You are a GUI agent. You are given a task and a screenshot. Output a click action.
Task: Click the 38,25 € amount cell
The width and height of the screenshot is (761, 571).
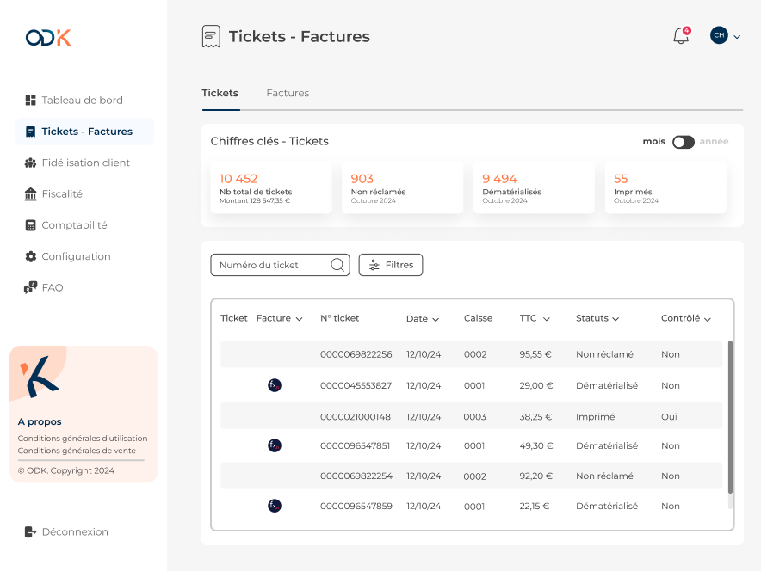coord(535,417)
